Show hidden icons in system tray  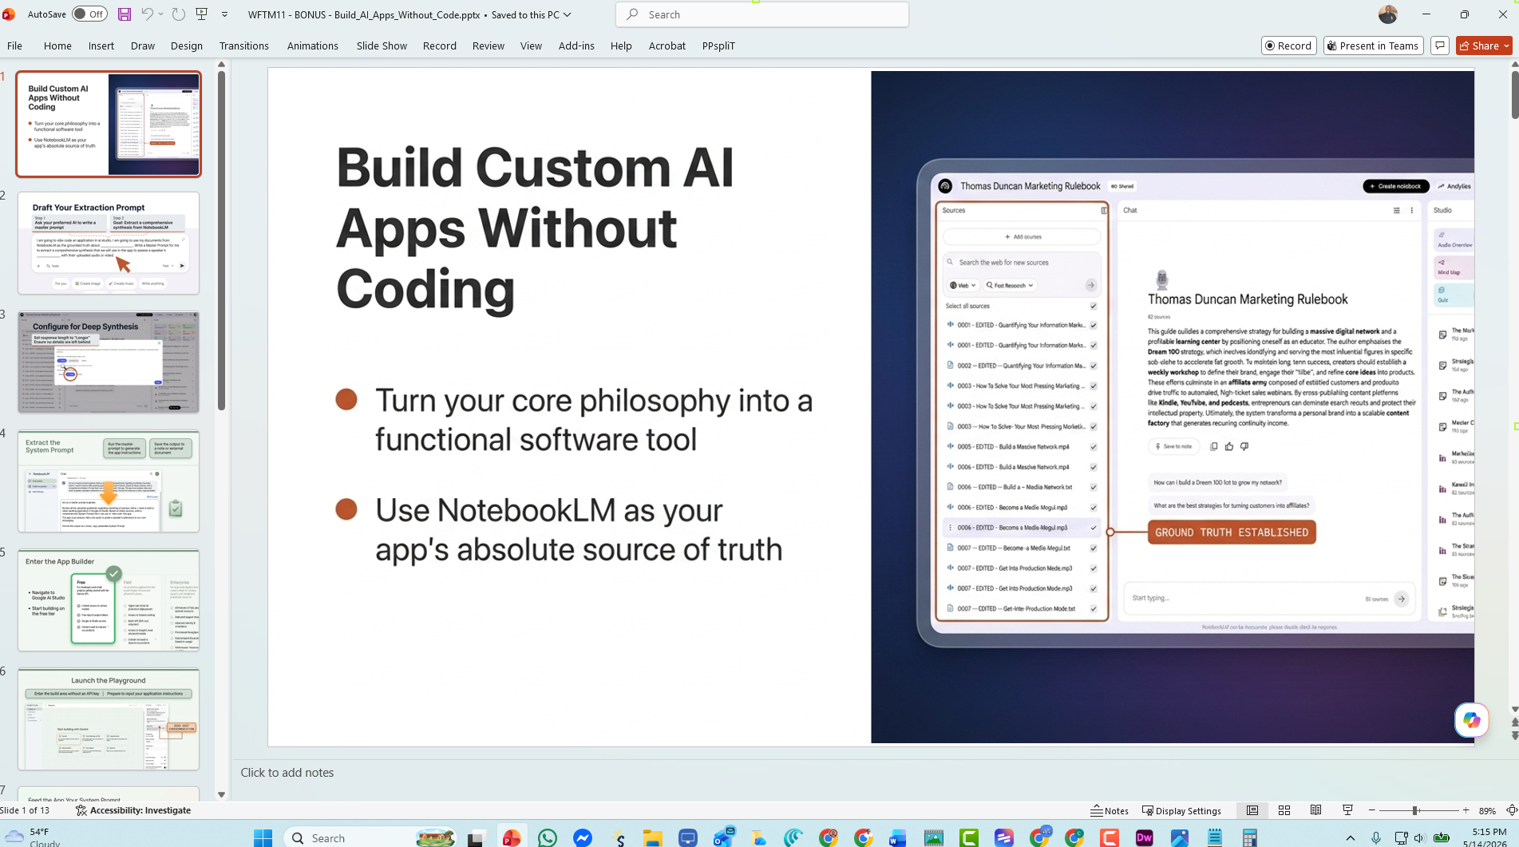click(x=1351, y=837)
